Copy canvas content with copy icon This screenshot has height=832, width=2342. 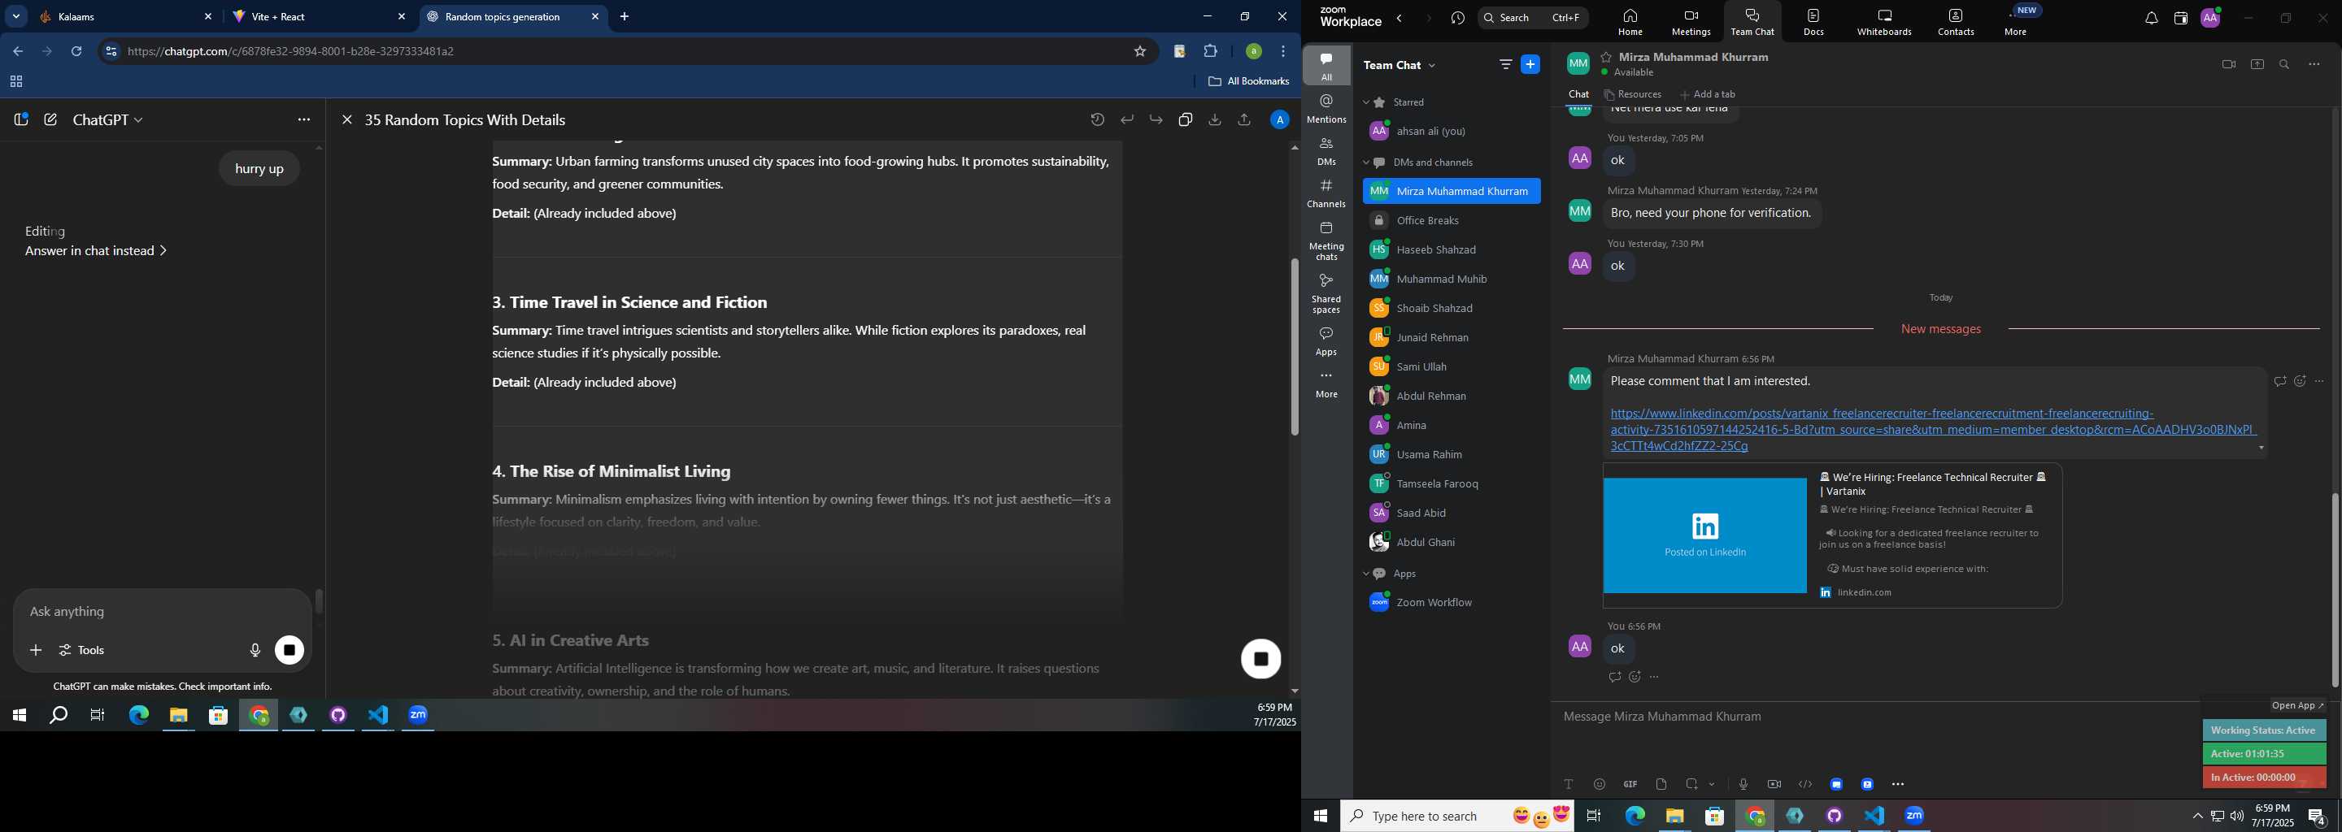tap(1186, 120)
